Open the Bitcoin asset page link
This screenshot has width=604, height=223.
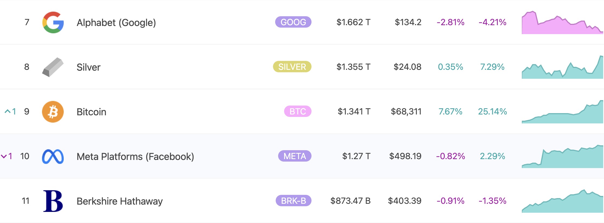tap(91, 112)
